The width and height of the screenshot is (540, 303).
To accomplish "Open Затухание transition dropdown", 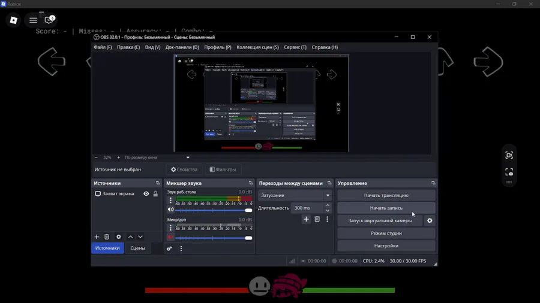I will (295, 195).
